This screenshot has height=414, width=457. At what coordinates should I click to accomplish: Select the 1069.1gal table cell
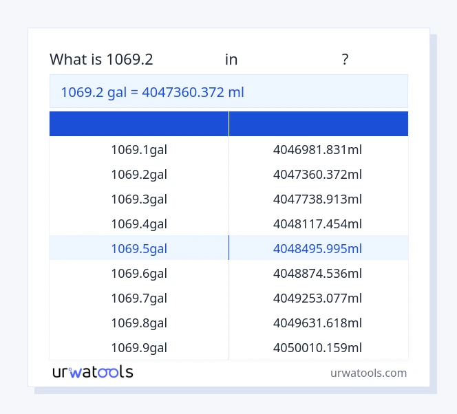tap(139, 149)
